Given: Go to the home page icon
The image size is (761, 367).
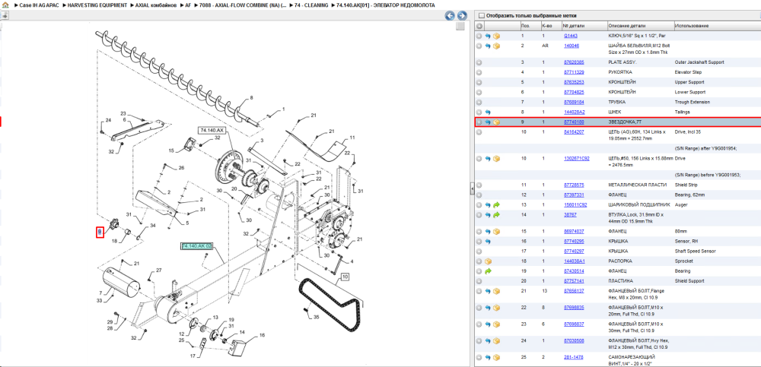Looking at the screenshot, I should click(5, 5).
